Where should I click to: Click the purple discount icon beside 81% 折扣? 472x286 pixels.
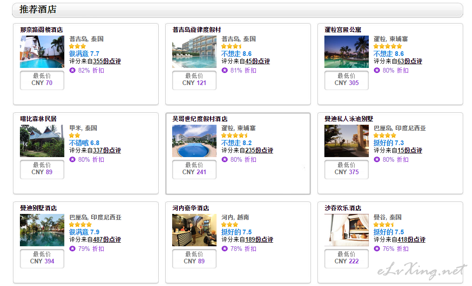pyautogui.click(x=224, y=70)
